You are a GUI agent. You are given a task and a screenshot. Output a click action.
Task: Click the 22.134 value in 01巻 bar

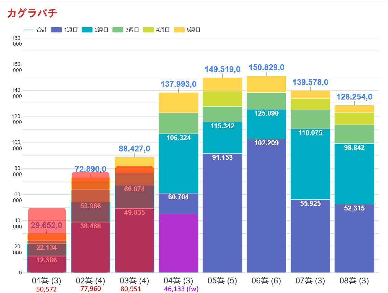tap(47, 247)
